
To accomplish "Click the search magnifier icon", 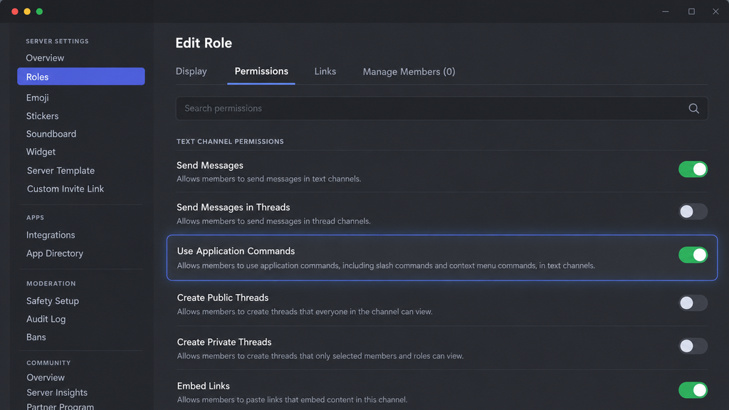I will pos(693,108).
